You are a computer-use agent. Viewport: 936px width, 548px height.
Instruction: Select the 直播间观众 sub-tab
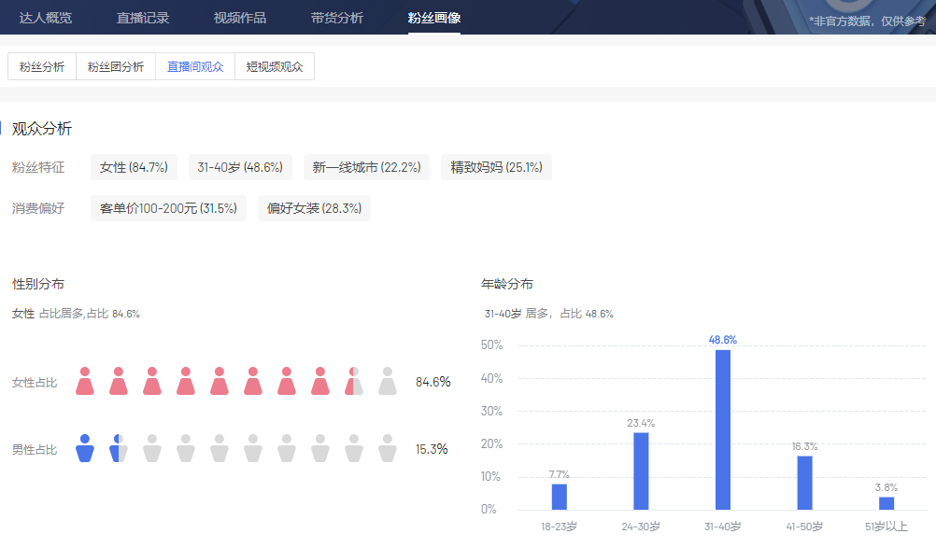(195, 66)
